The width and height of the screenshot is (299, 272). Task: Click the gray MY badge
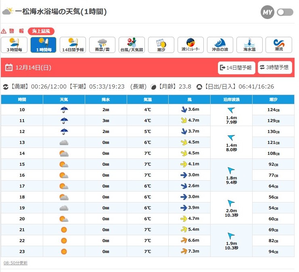point(267,12)
